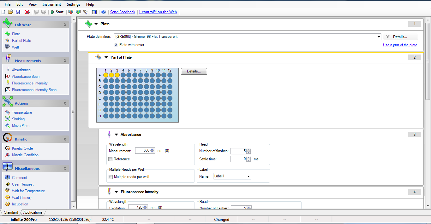
Task: Click the blue Help question mark icon
Action: coord(104,12)
